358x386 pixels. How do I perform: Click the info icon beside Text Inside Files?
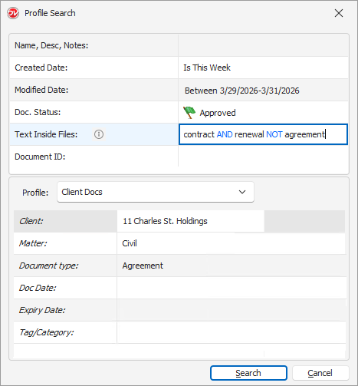point(99,134)
